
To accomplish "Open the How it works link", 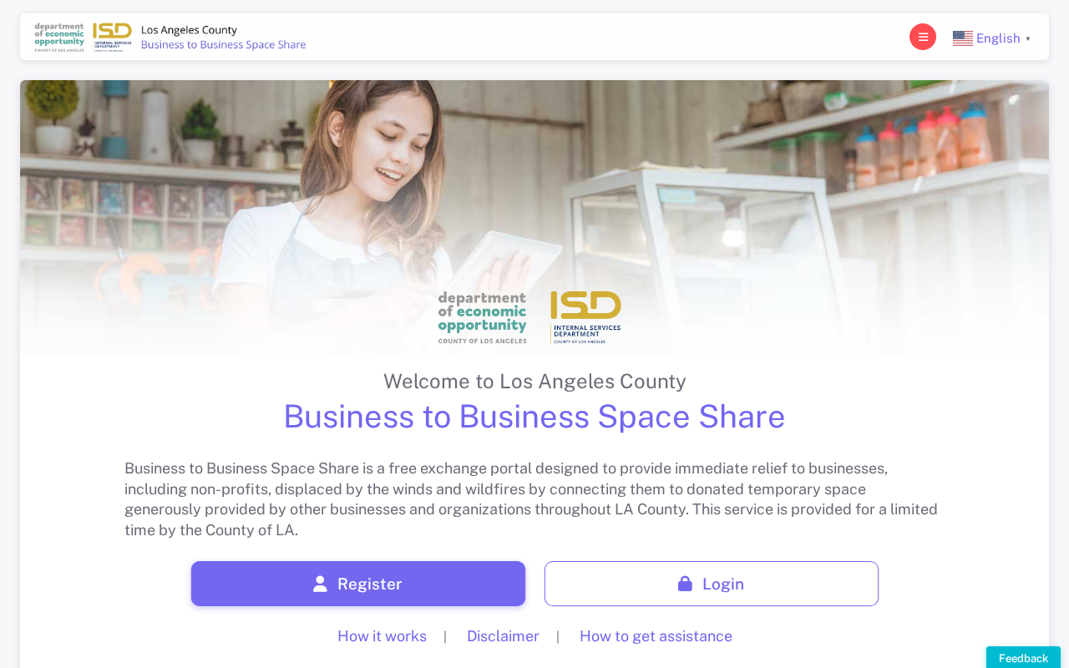I will coord(382,636).
